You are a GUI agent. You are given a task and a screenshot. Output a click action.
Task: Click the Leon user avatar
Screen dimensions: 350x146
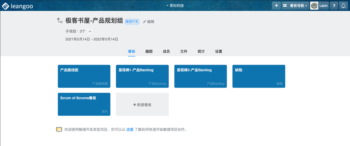click(x=314, y=6)
